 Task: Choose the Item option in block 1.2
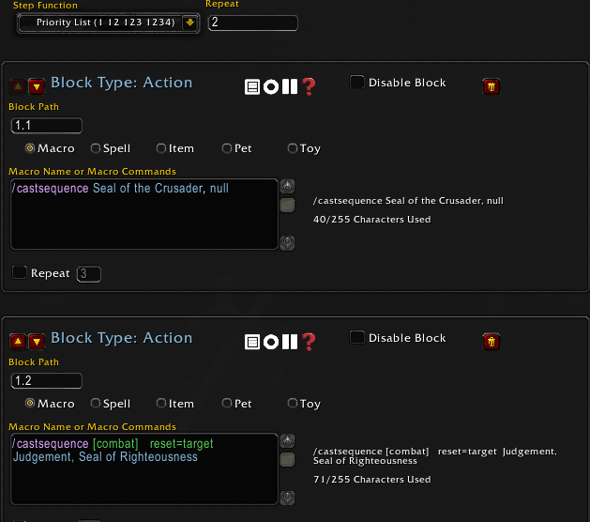tap(161, 404)
